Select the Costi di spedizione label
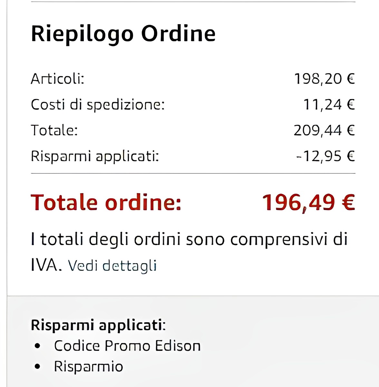Screen dimensions: 379x387 tap(98, 104)
